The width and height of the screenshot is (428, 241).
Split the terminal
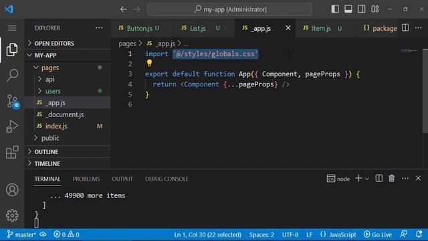point(379,179)
